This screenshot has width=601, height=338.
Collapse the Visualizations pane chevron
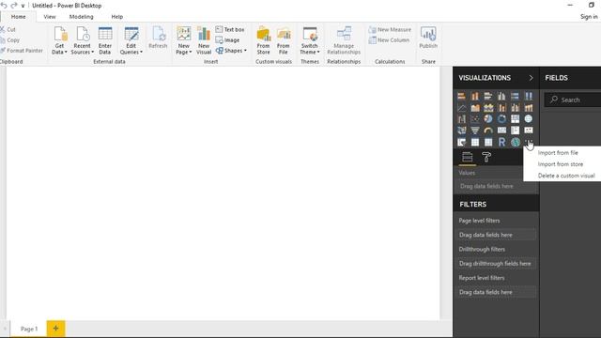(531, 78)
